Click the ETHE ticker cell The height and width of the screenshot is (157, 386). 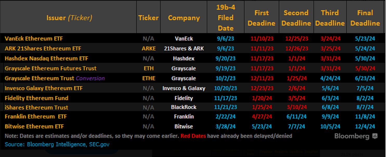(x=149, y=78)
